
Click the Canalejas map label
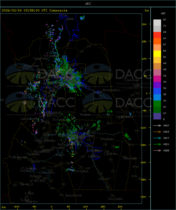[x=130, y=159]
